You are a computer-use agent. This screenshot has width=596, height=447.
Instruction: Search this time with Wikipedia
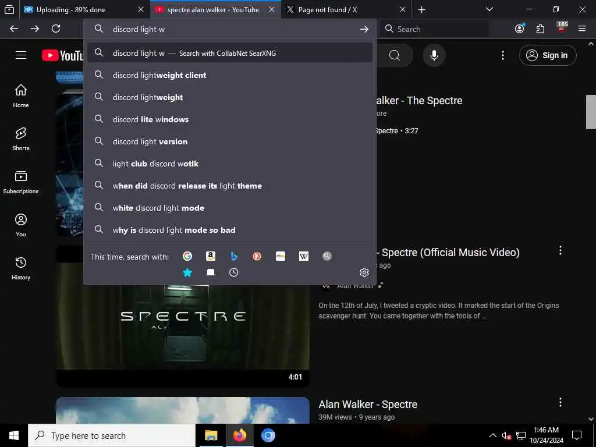coord(304,256)
